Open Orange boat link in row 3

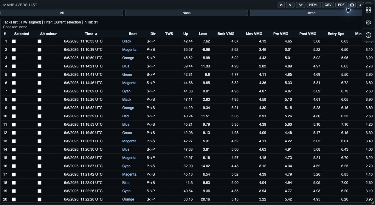[128, 58]
